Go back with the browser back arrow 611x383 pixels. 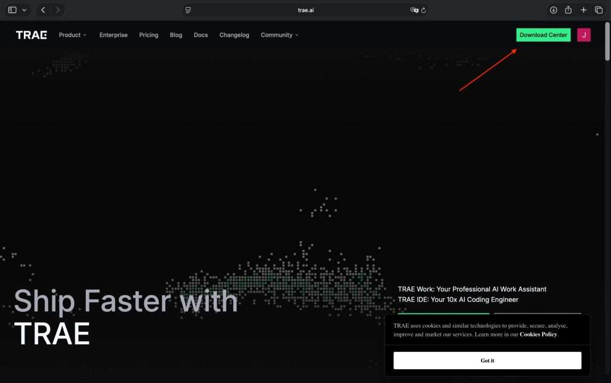(x=43, y=10)
